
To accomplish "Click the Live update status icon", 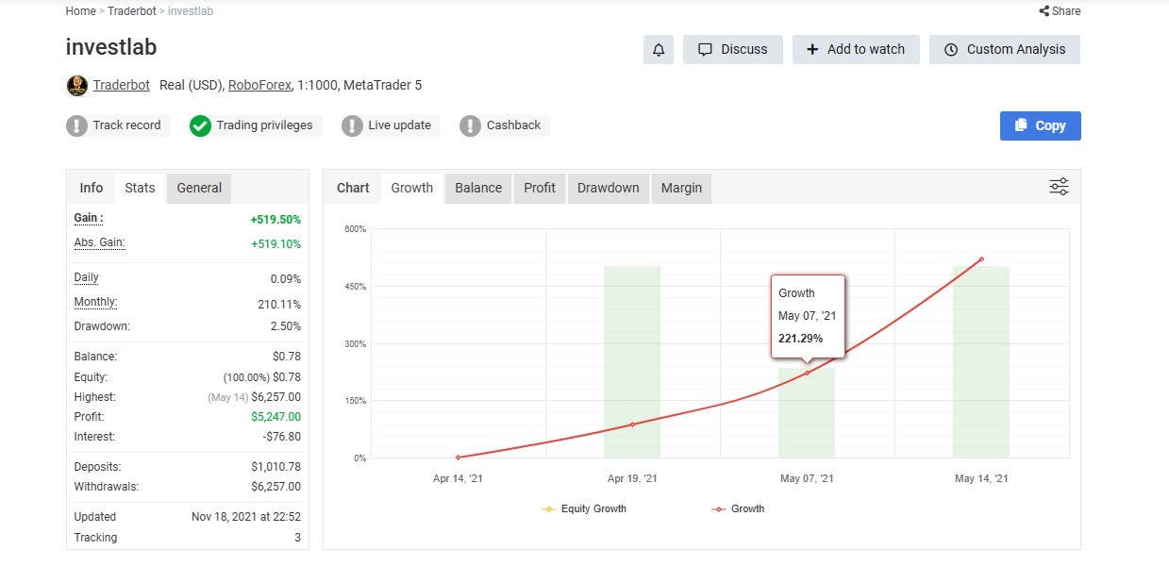I will [352, 125].
